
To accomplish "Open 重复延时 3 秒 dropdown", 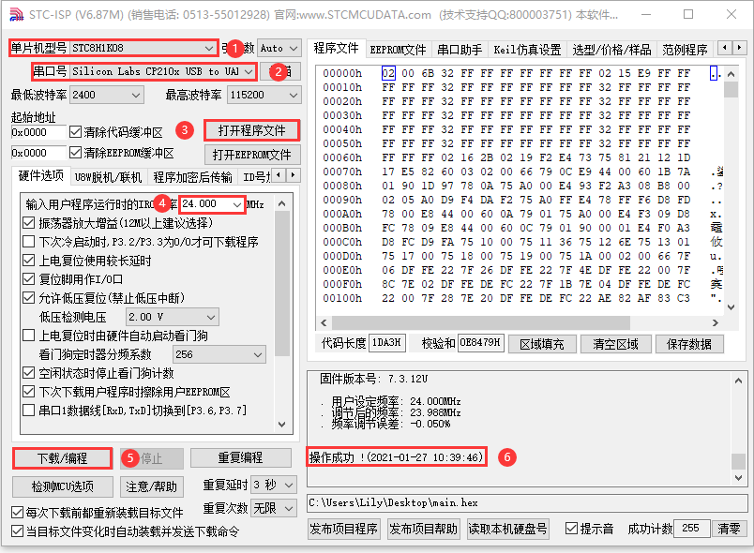I will point(273,485).
